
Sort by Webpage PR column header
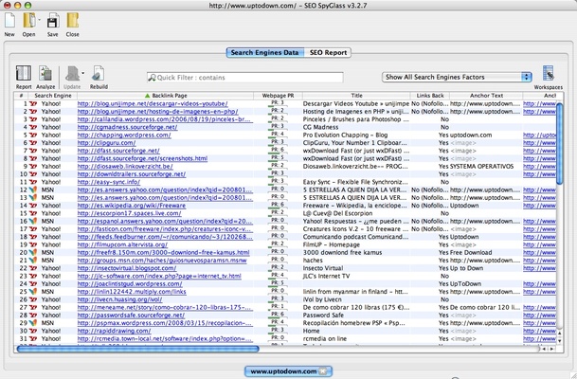point(278,96)
